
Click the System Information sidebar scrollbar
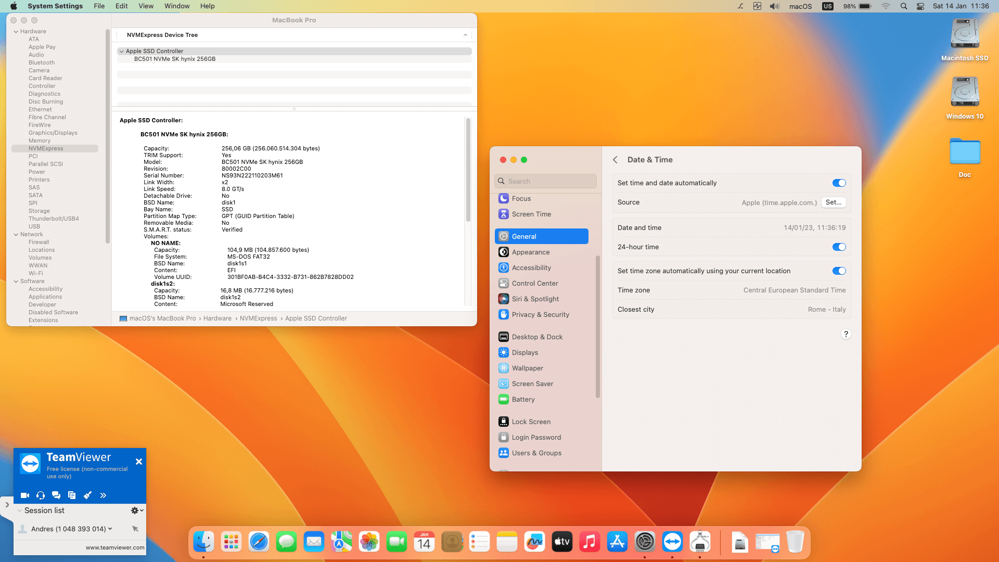pos(108,136)
